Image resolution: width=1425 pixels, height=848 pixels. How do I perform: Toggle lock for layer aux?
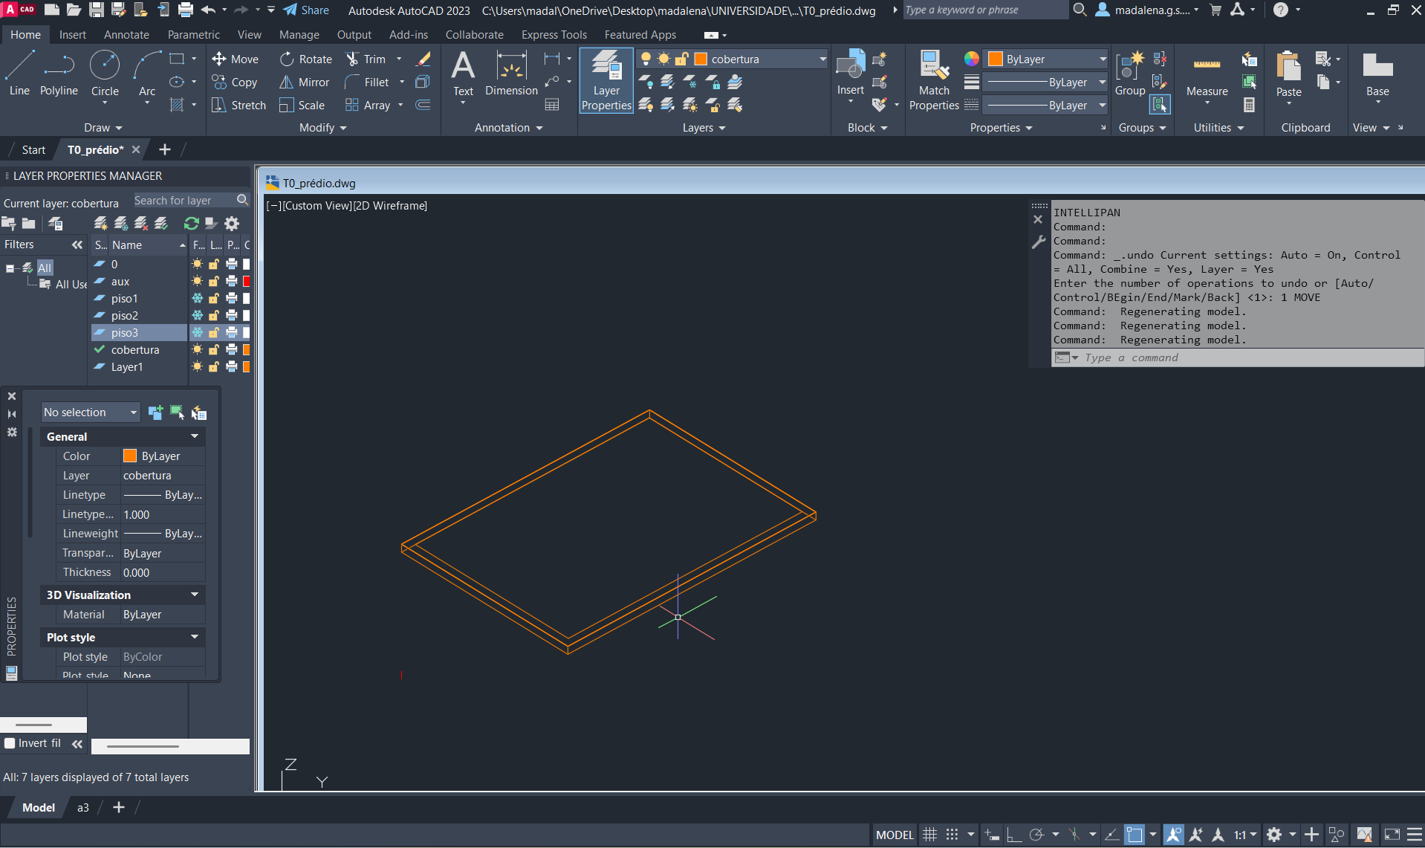tap(214, 282)
